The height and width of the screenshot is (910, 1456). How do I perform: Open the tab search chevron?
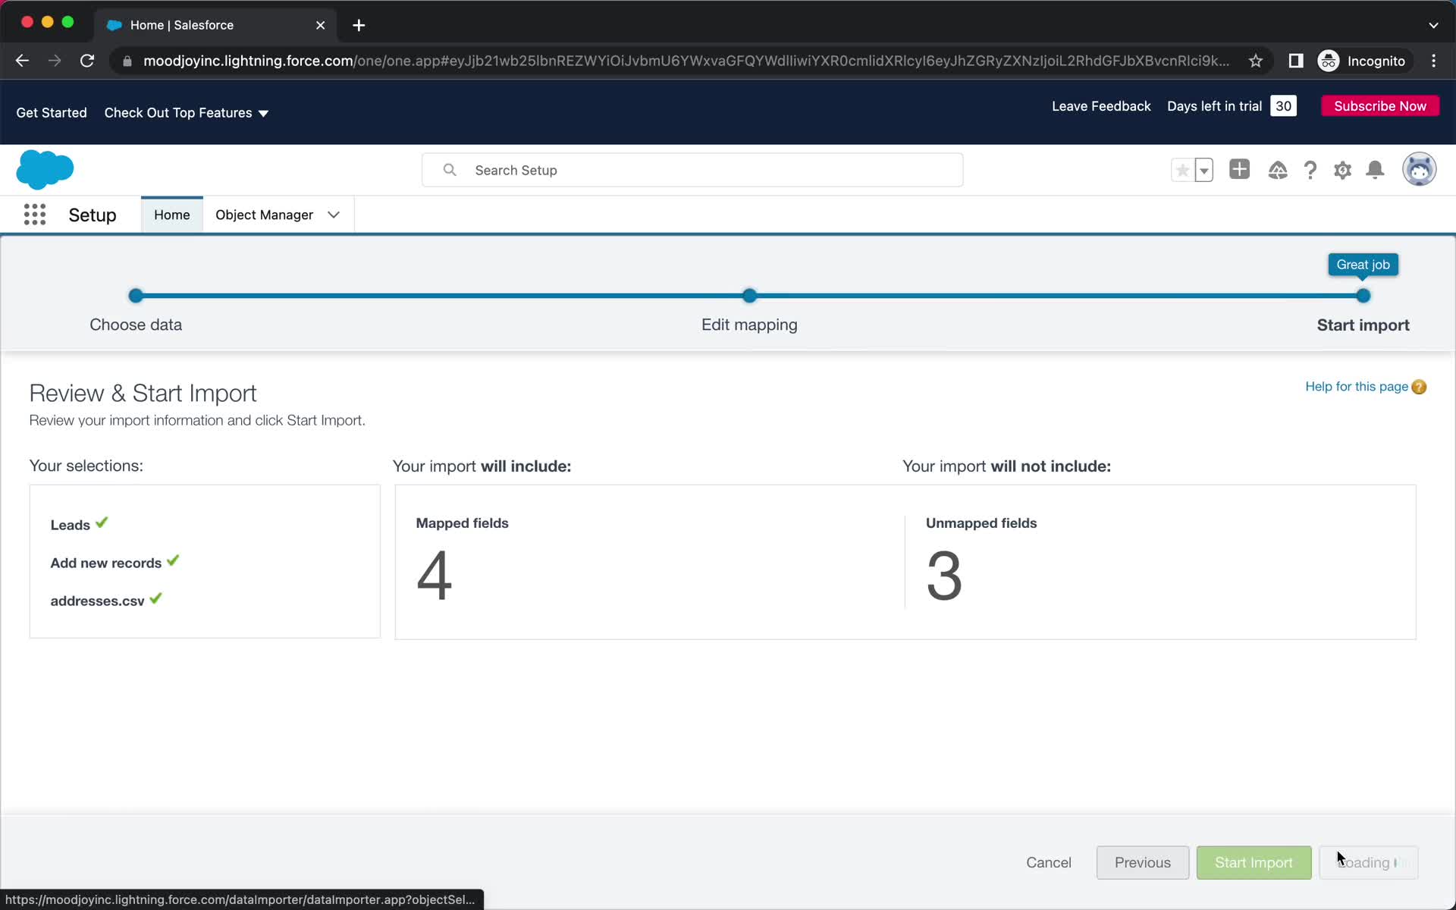(x=1433, y=25)
